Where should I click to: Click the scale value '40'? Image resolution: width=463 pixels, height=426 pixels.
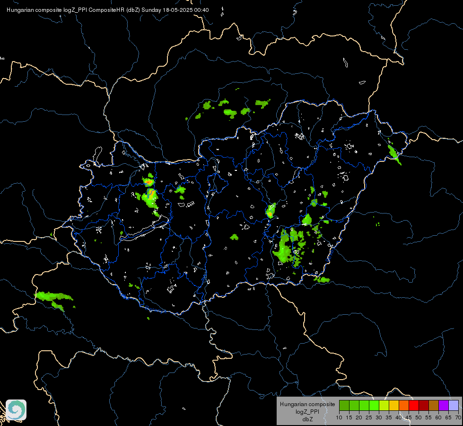tap(399, 418)
